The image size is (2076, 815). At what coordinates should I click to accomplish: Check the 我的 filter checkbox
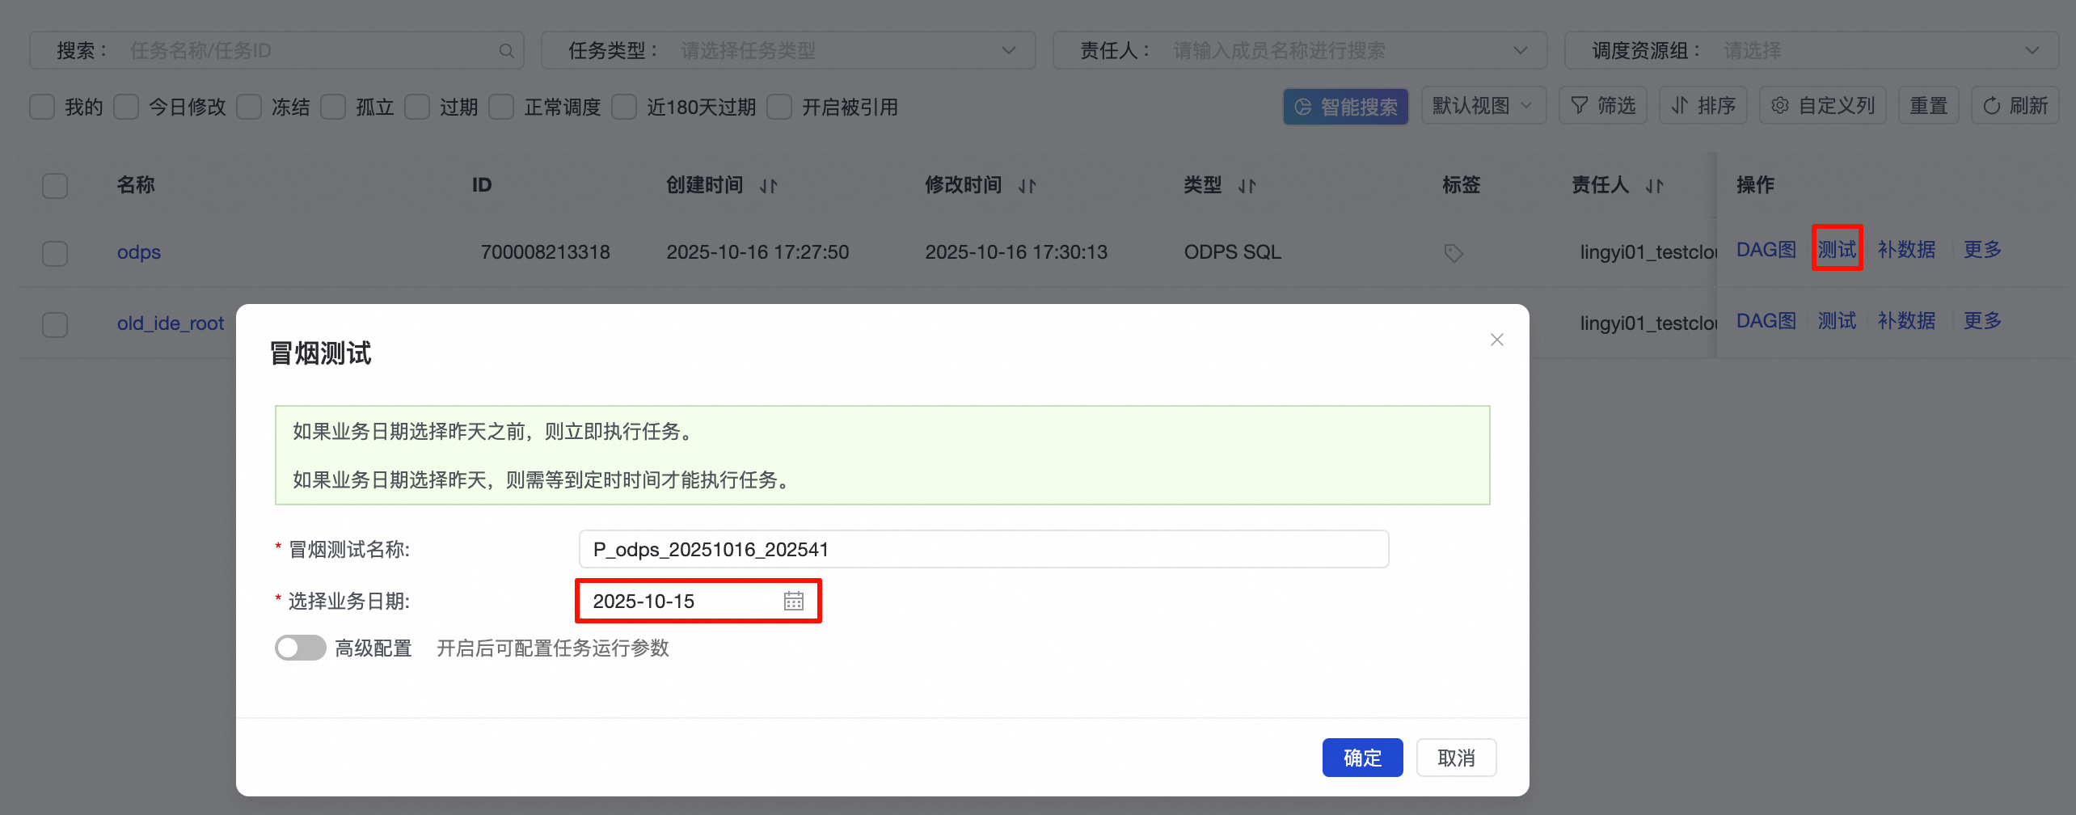42,107
